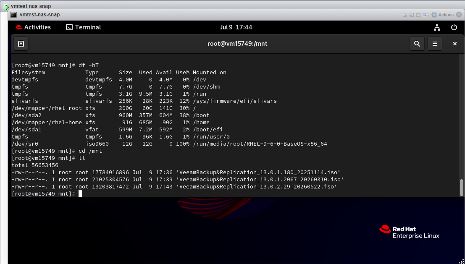Click the 13.0.2.29_20260522.iso file name
The image size is (465, 264).
257,187
